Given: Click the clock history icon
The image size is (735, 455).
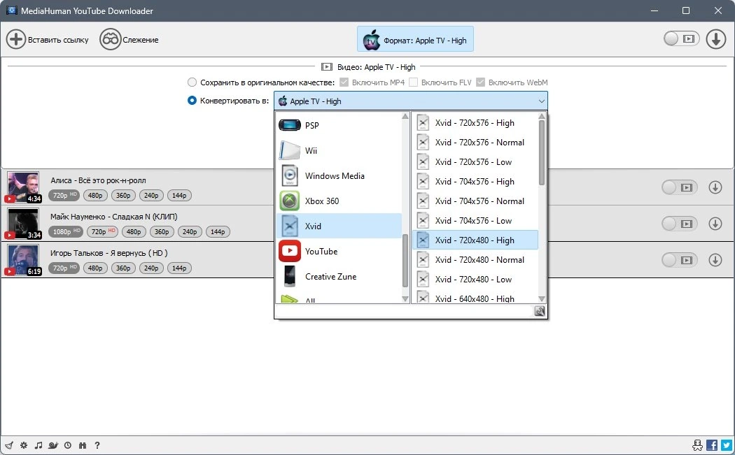Looking at the screenshot, I should pyautogui.click(x=68, y=445).
